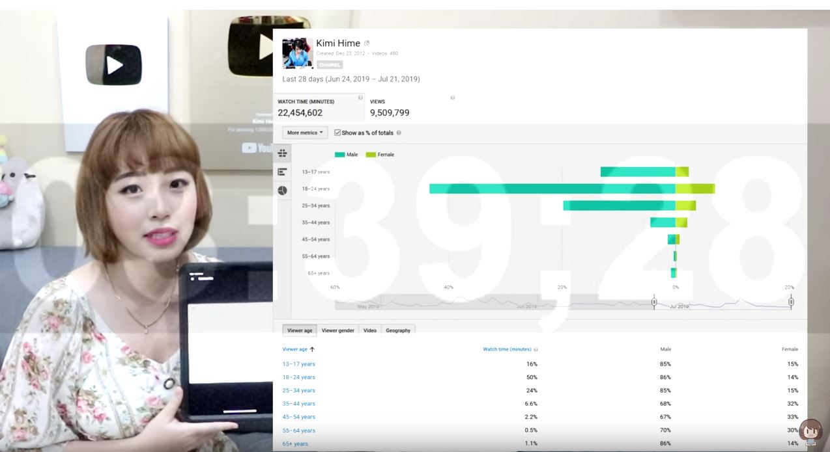Click the 22,454,602 watch time value
830x452 pixels.
[x=300, y=113]
